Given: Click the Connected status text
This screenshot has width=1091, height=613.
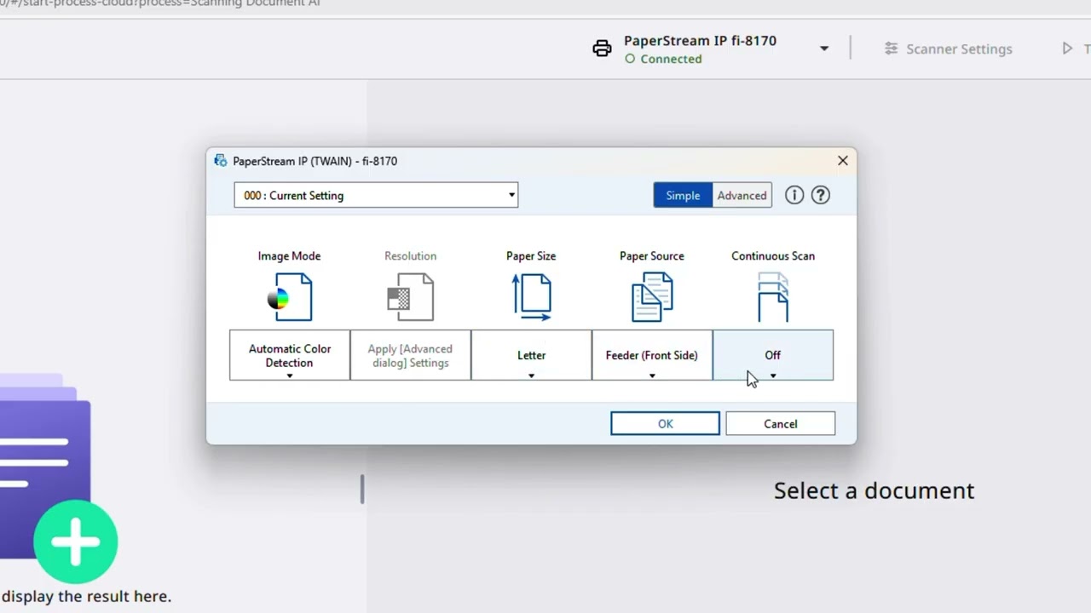Looking at the screenshot, I should pyautogui.click(x=671, y=59).
